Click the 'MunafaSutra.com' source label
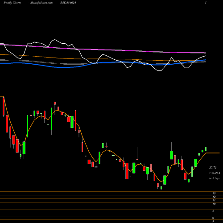The height and width of the screenshot is (223, 223). pos(41,3)
